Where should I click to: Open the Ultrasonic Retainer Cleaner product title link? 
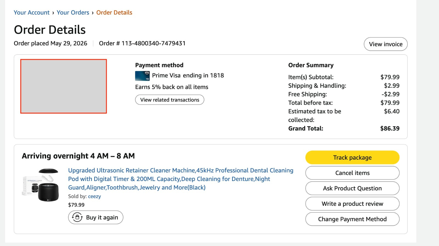tap(181, 179)
